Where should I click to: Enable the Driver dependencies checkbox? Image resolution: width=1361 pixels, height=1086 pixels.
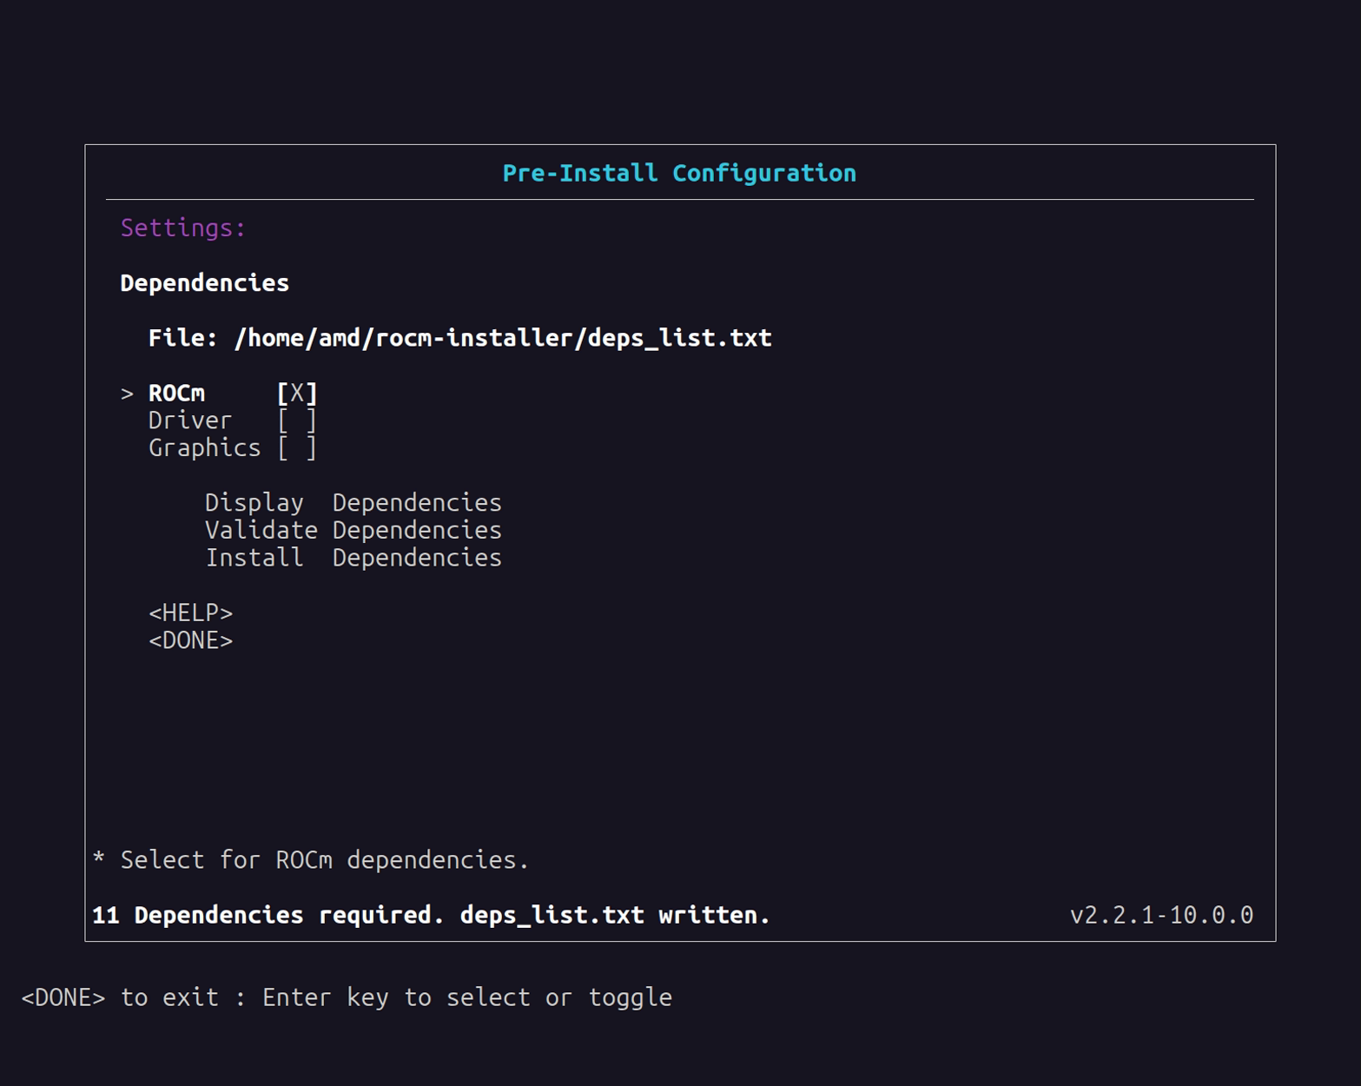[x=297, y=421]
